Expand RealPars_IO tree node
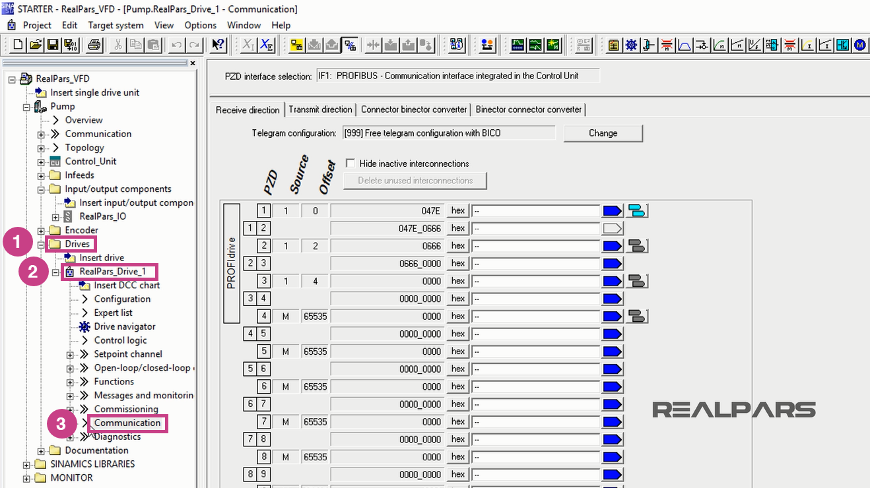 [x=55, y=217]
